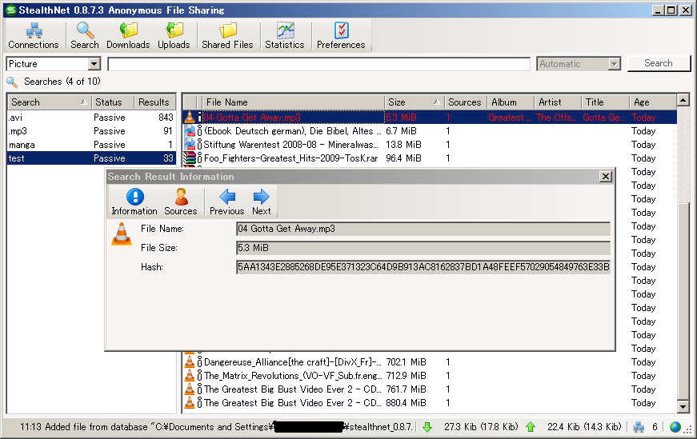Select the .mp3 search entry
The image size is (697, 439).
click(91, 131)
